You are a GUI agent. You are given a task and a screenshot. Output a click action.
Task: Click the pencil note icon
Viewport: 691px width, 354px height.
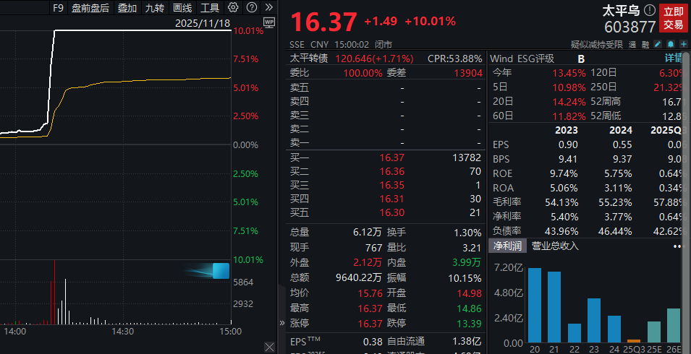pos(658,44)
